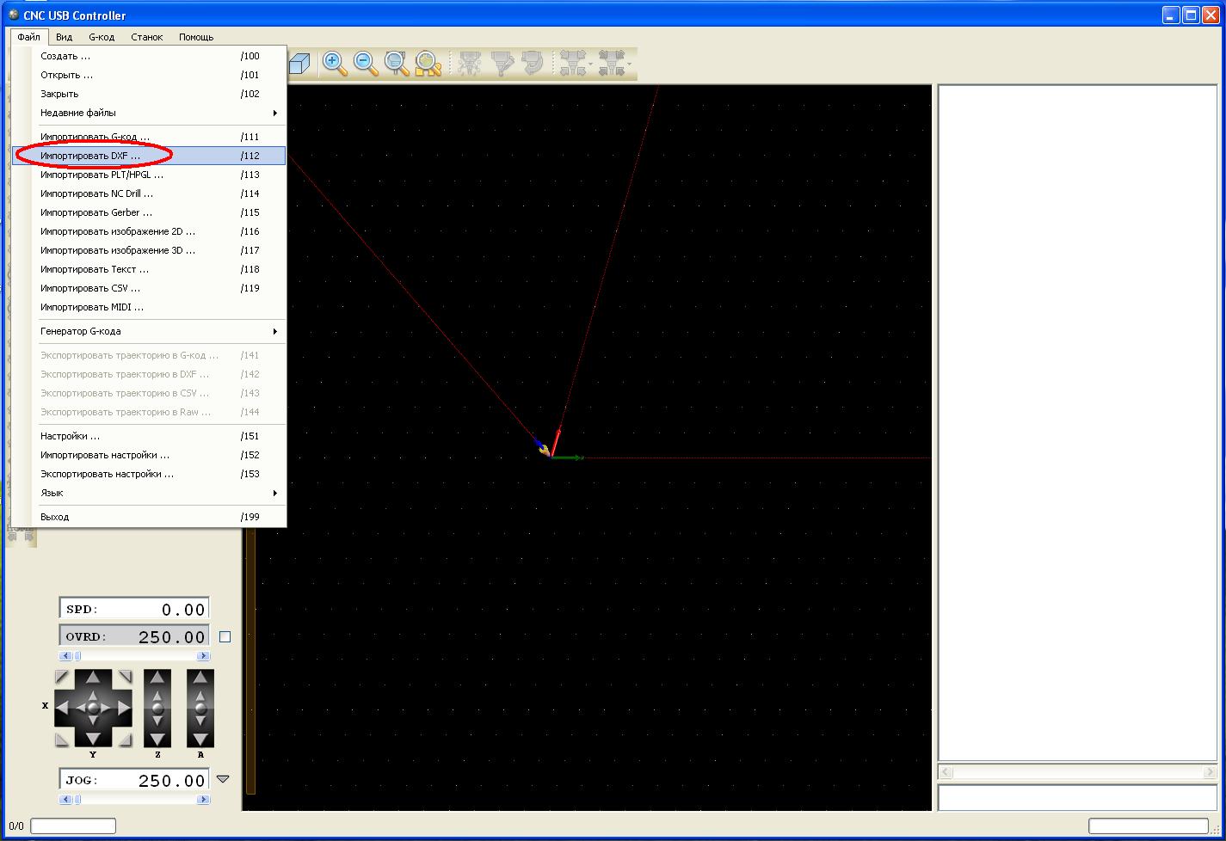This screenshot has width=1226, height=841.
Task: Toggle the checkbox next to OVRD
Action: [x=225, y=637]
